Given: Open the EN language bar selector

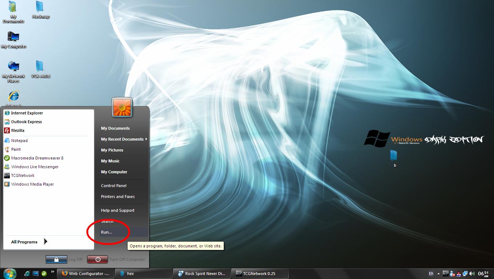Looking at the screenshot, I should point(431,274).
